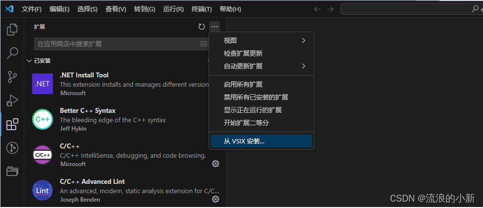Click the three-dot more actions button
The image size is (483, 208).
215,27
